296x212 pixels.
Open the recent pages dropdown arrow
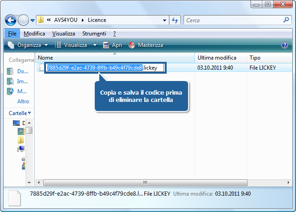pyautogui.click(x=32, y=20)
